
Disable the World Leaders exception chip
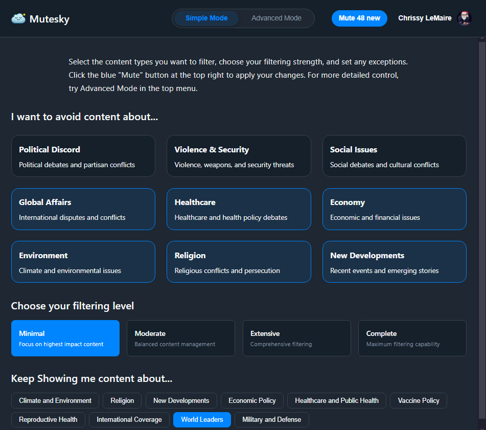[x=202, y=420]
